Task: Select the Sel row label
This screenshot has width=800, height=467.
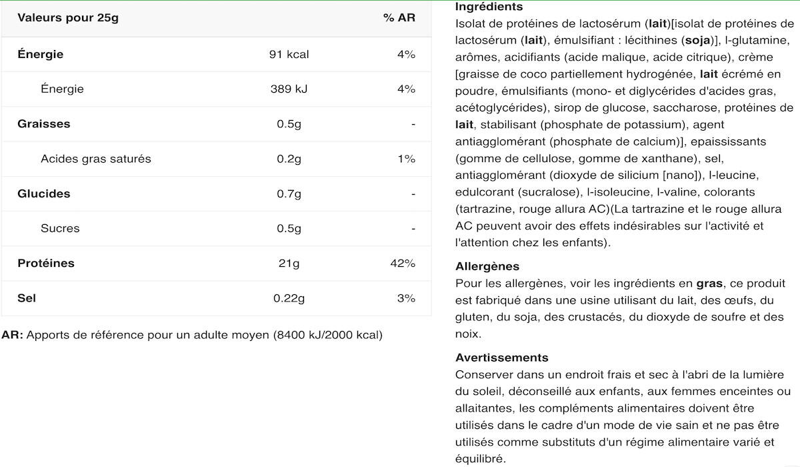Action: pyautogui.click(x=27, y=298)
